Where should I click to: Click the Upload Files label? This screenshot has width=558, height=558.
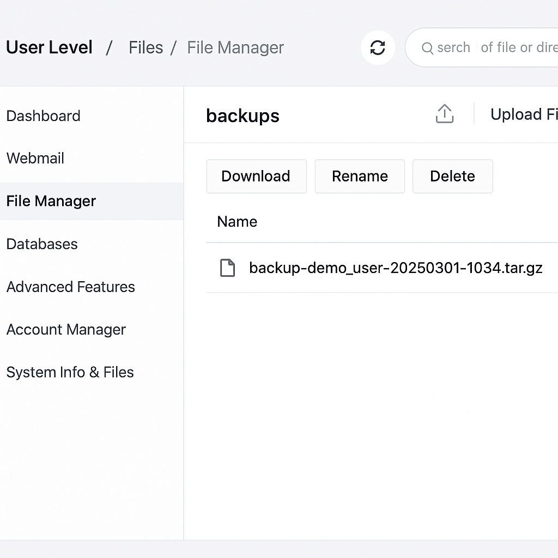point(523,114)
